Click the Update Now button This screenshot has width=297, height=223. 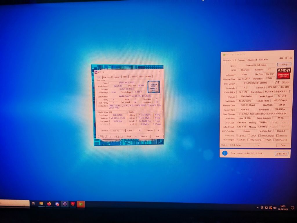281,154
